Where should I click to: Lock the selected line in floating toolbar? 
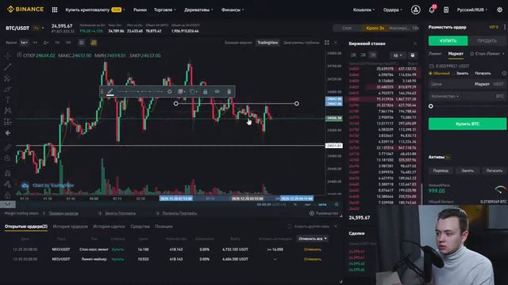point(205,92)
